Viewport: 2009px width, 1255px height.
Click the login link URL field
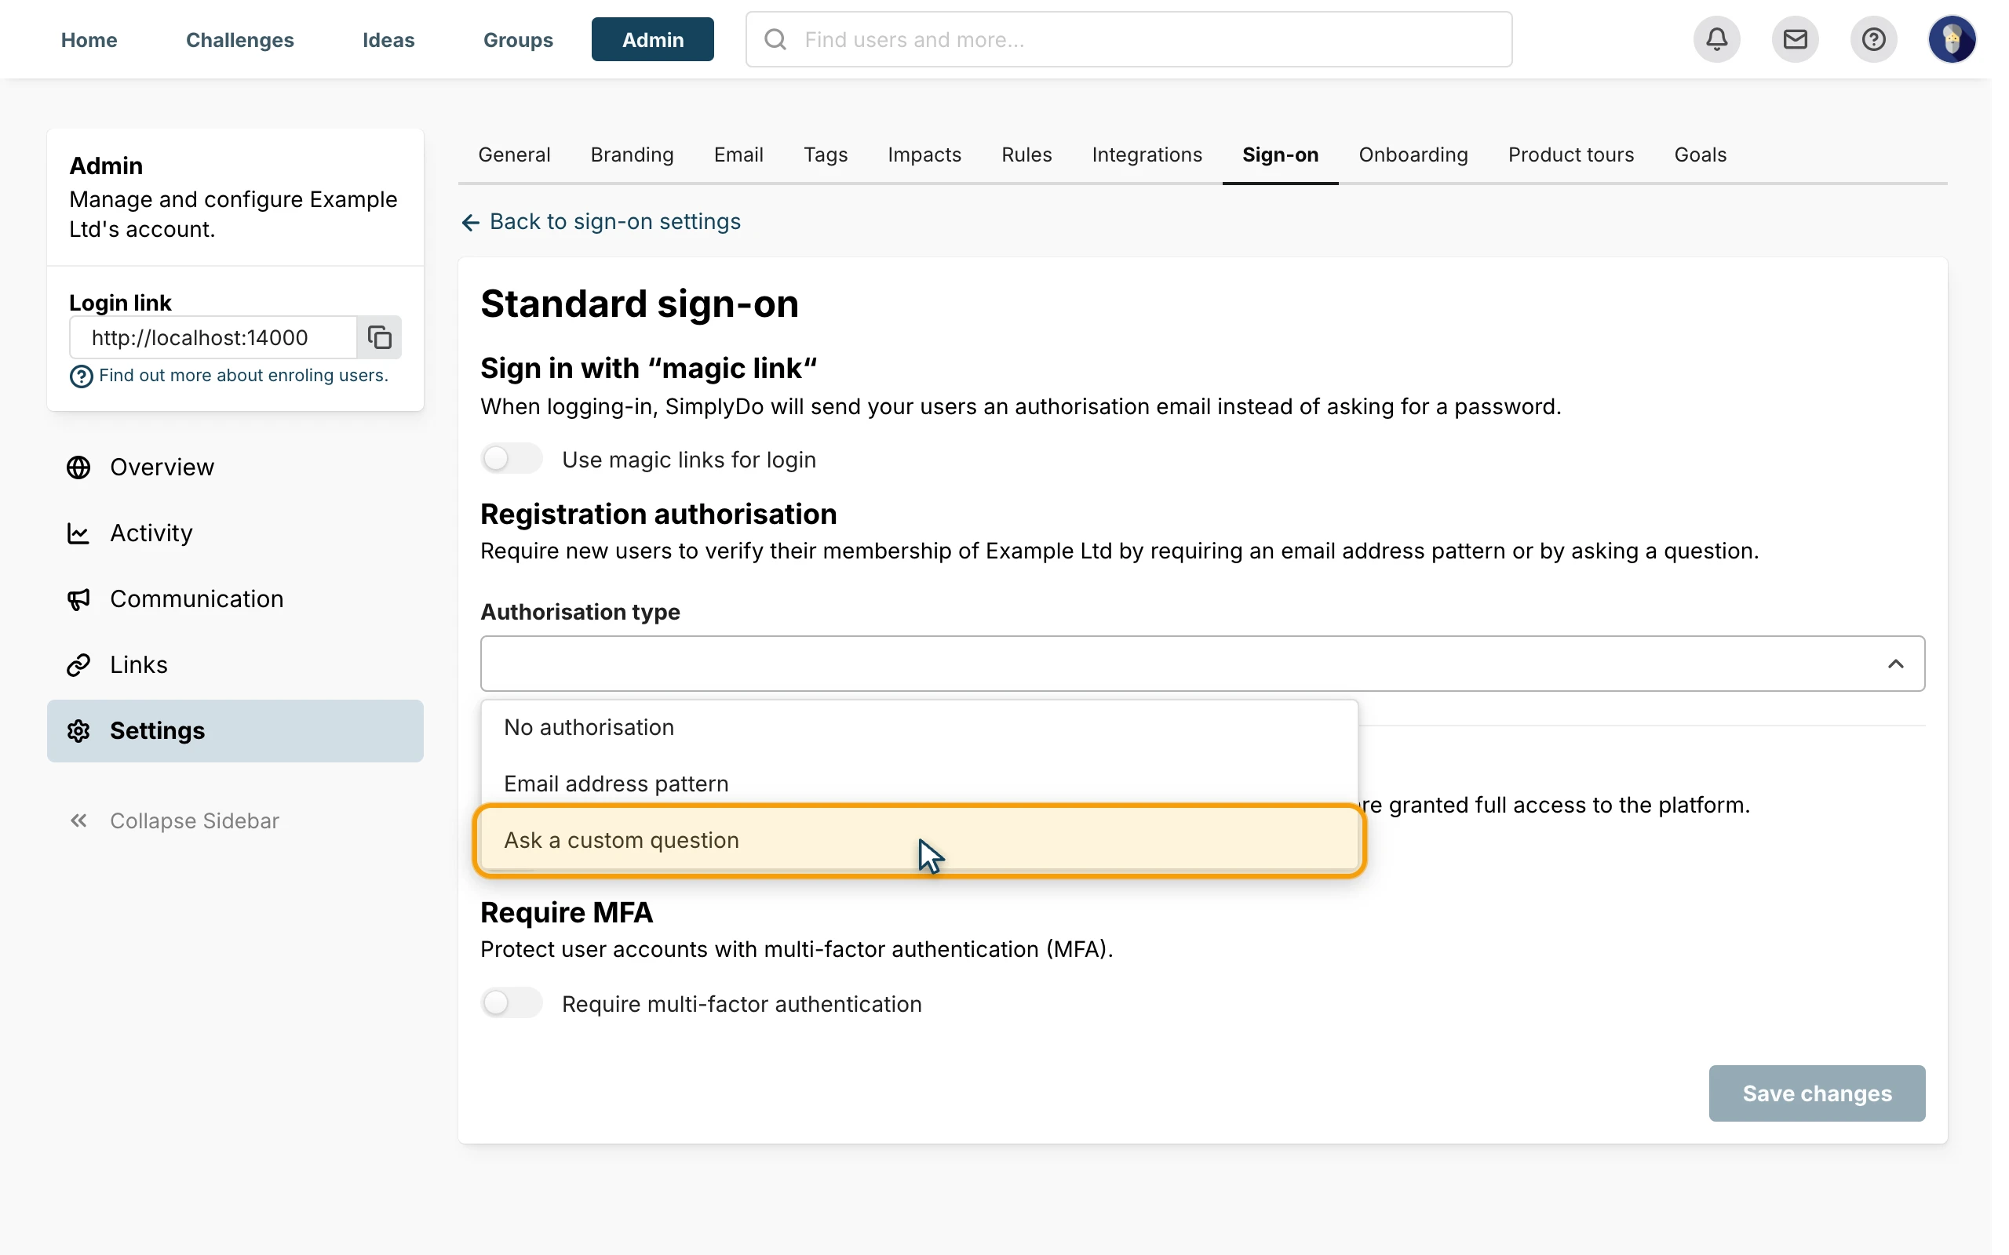[213, 337]
